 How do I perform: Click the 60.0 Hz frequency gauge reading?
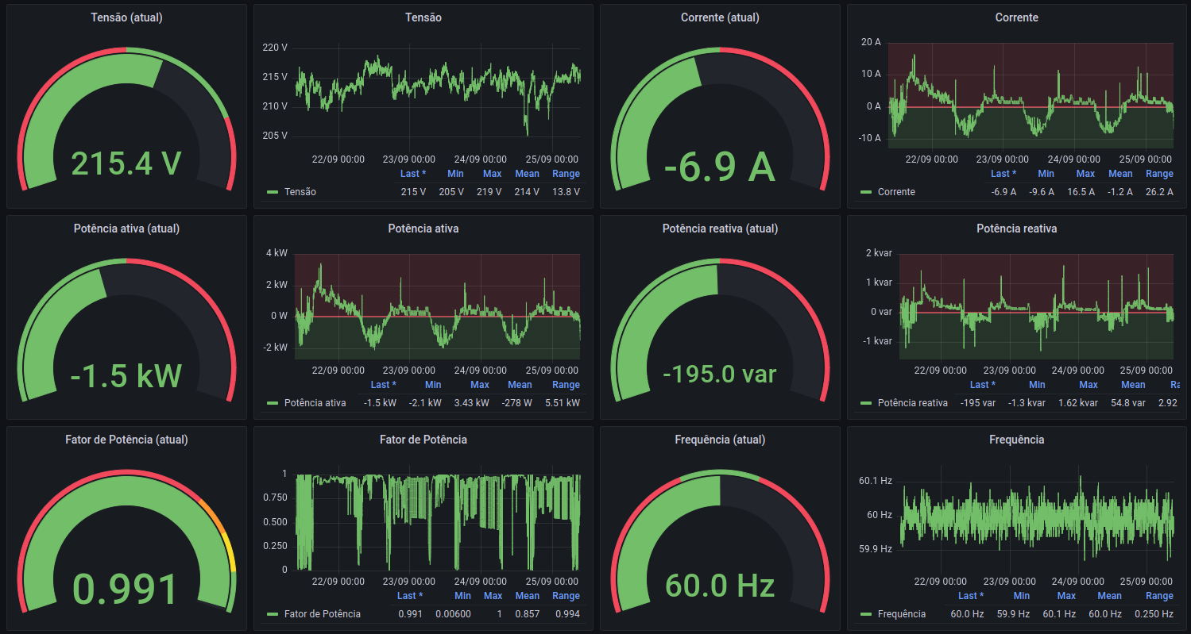(719, 586)
